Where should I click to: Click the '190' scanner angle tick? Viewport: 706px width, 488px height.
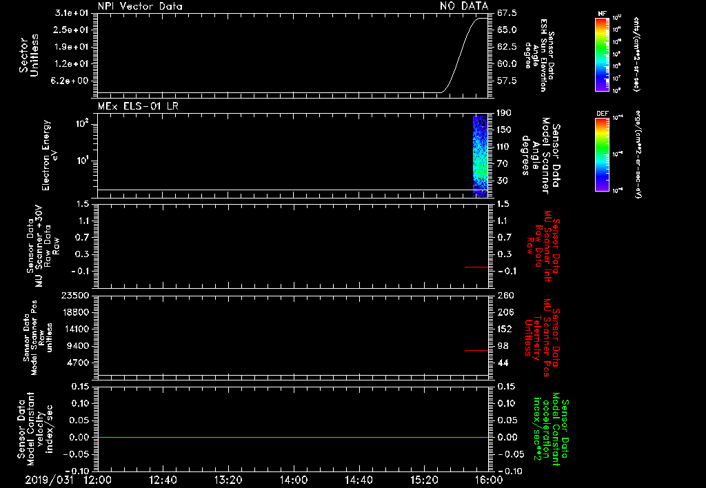504,113
